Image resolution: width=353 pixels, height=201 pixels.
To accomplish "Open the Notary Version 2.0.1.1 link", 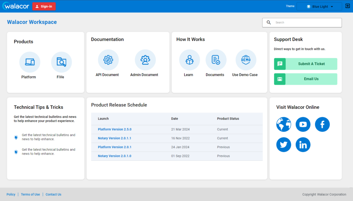I will (x=114, y=138).
